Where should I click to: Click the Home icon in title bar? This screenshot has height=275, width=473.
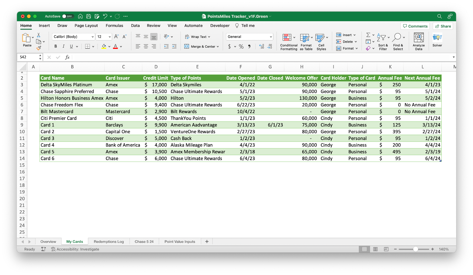pyautogui.click(x=80, y=16)
